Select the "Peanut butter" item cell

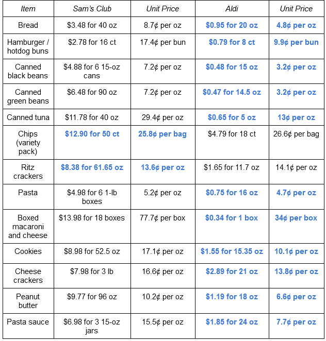(x=28, y=301)
